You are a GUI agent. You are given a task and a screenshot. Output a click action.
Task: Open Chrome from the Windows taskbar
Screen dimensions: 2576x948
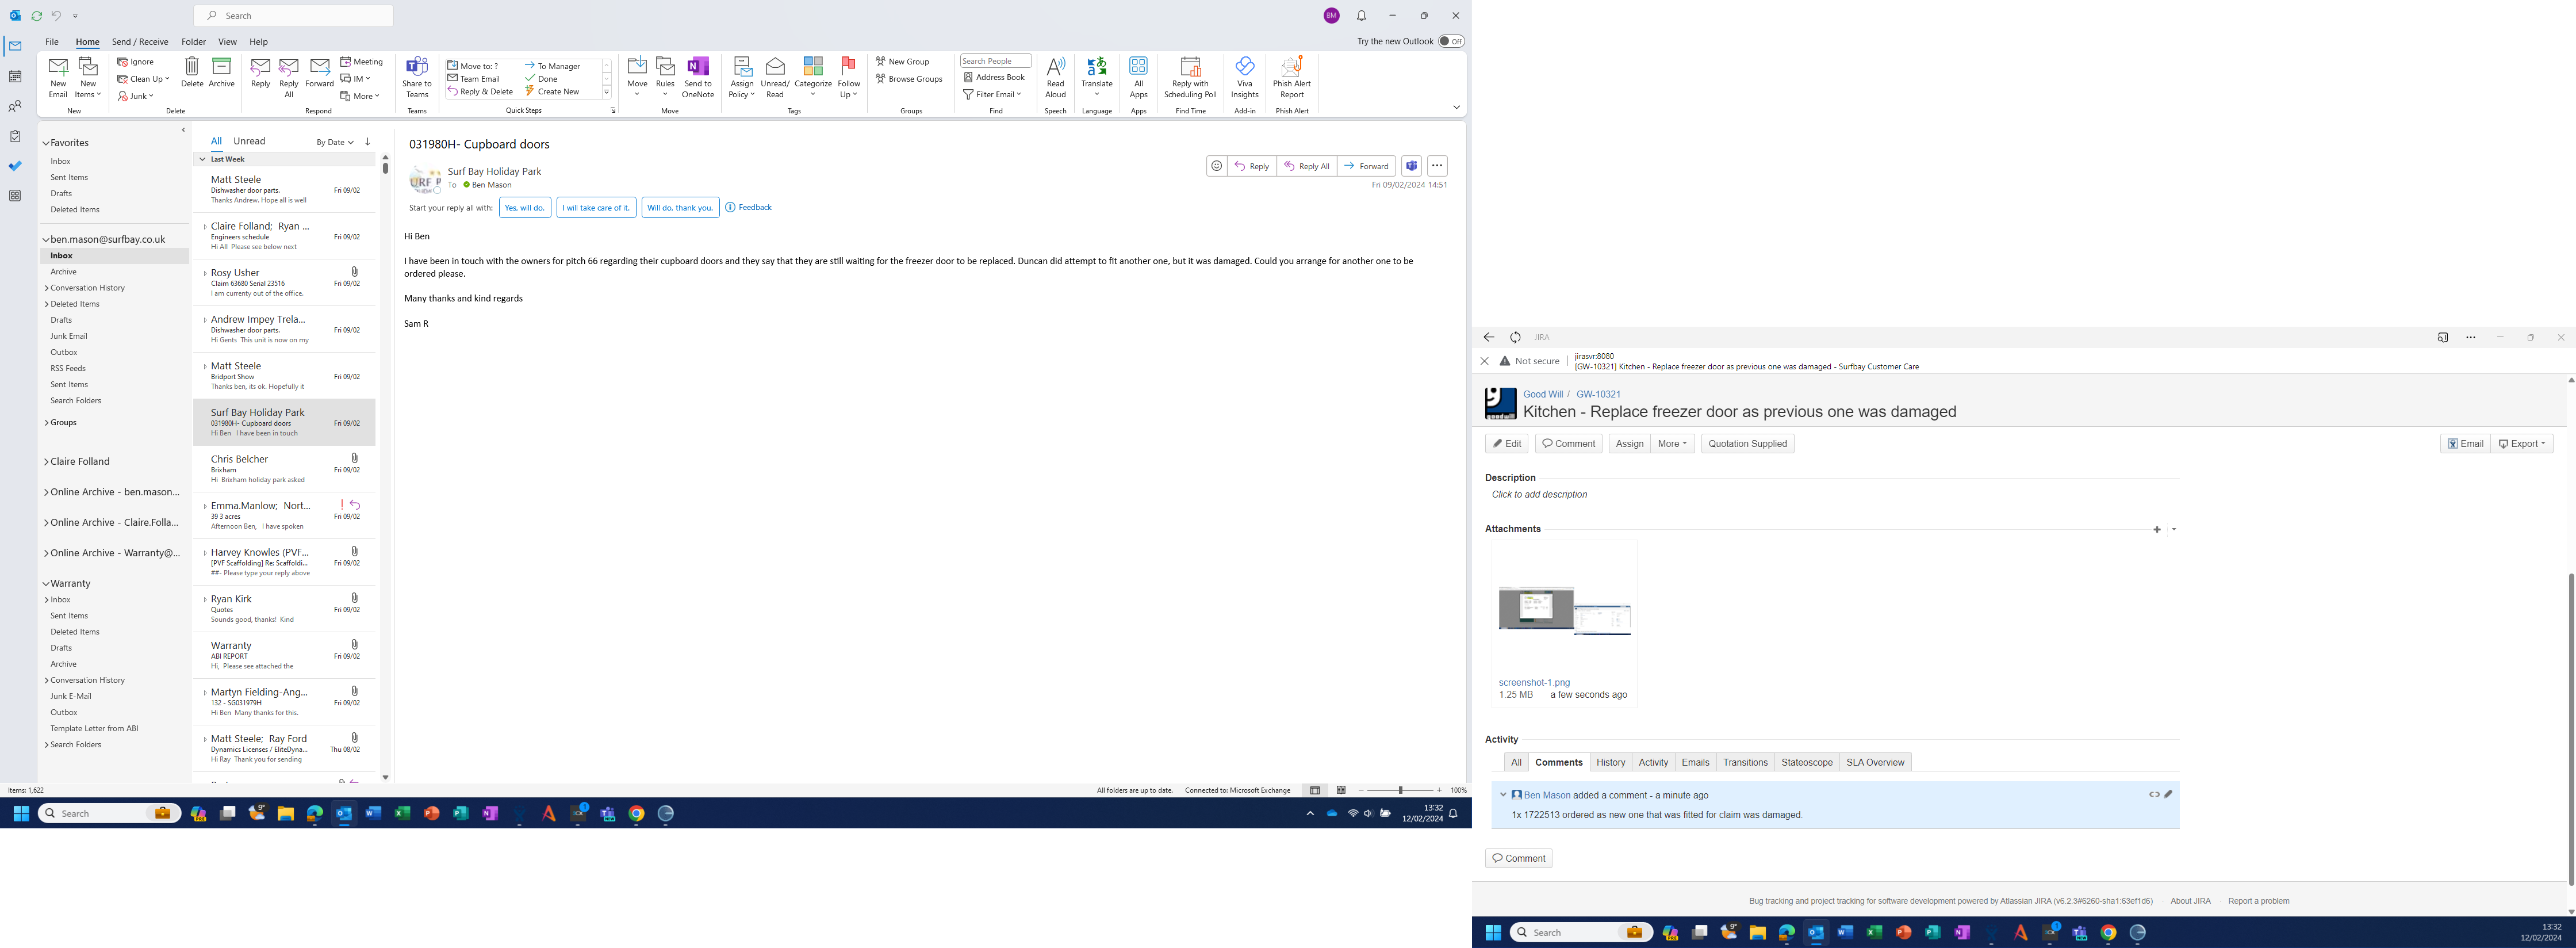pyautogui.click(x=637, y=814)
